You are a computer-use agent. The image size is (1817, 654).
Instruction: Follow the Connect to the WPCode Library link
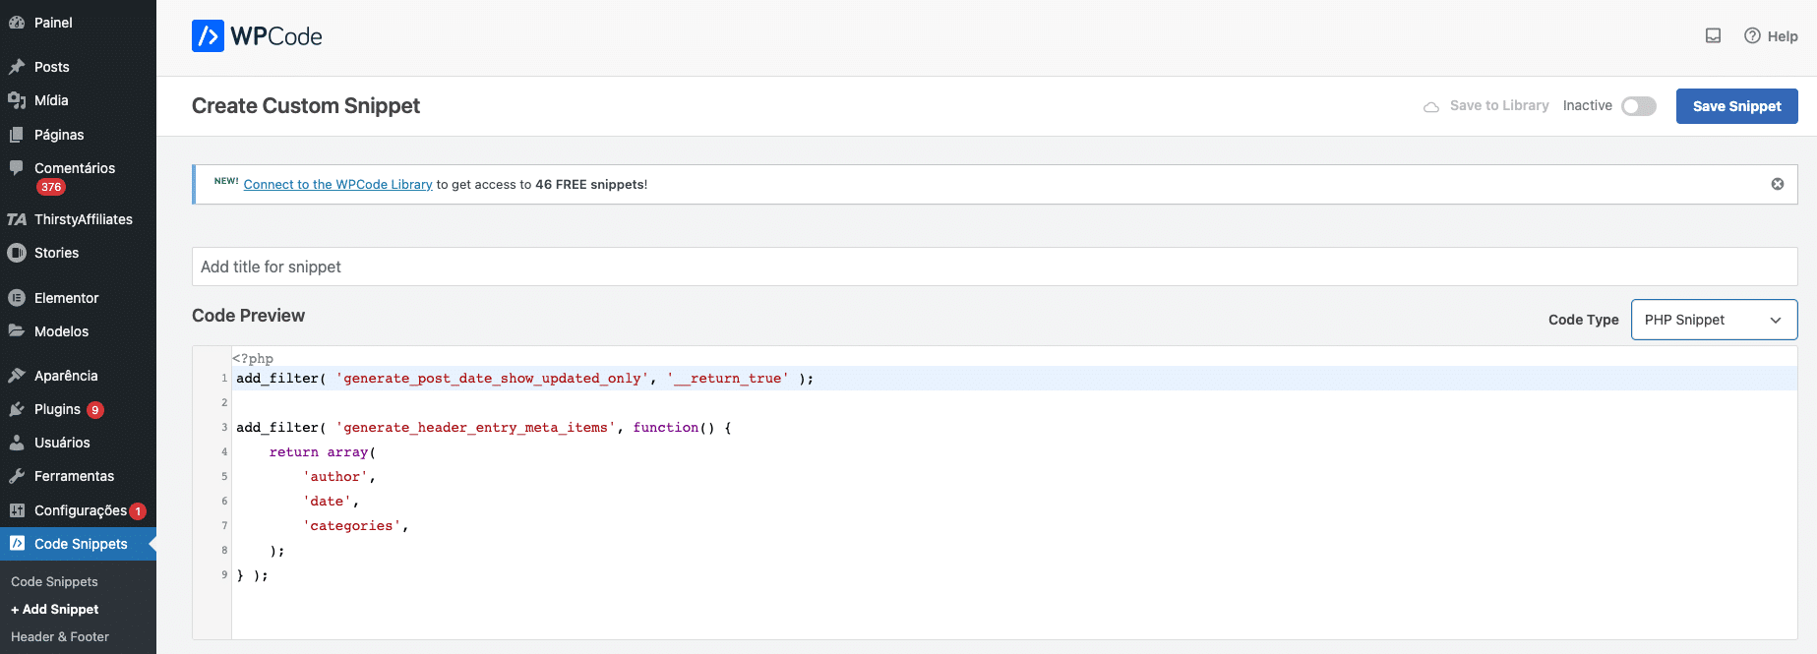337,185
